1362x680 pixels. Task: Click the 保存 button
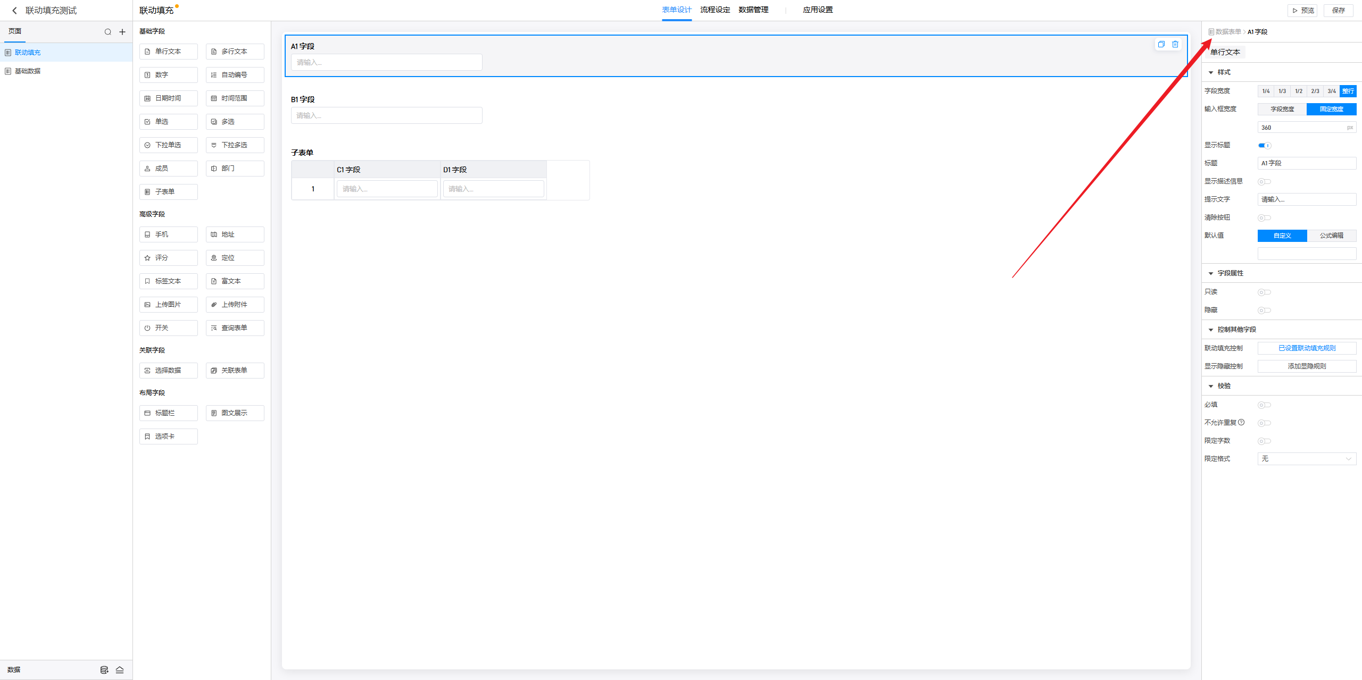point(1339,10)
